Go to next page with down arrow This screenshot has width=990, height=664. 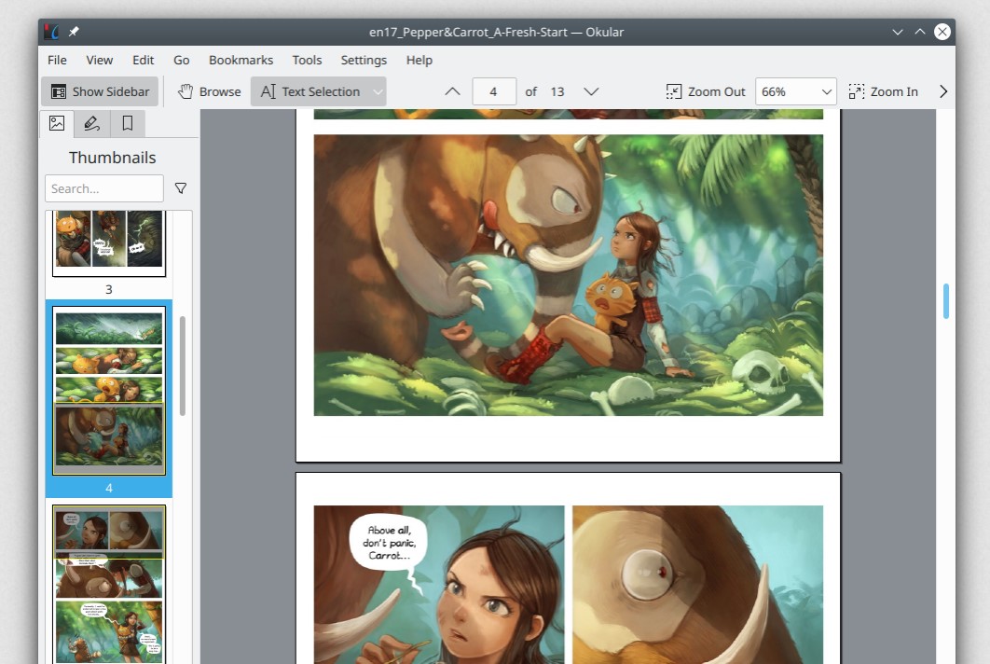pyautogui.click(x=590, y=91)
